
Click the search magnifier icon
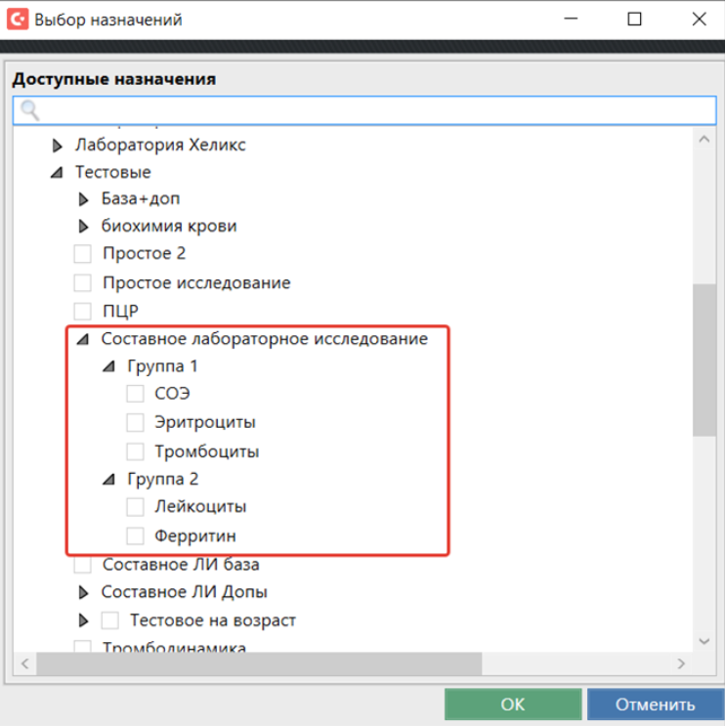29,109
